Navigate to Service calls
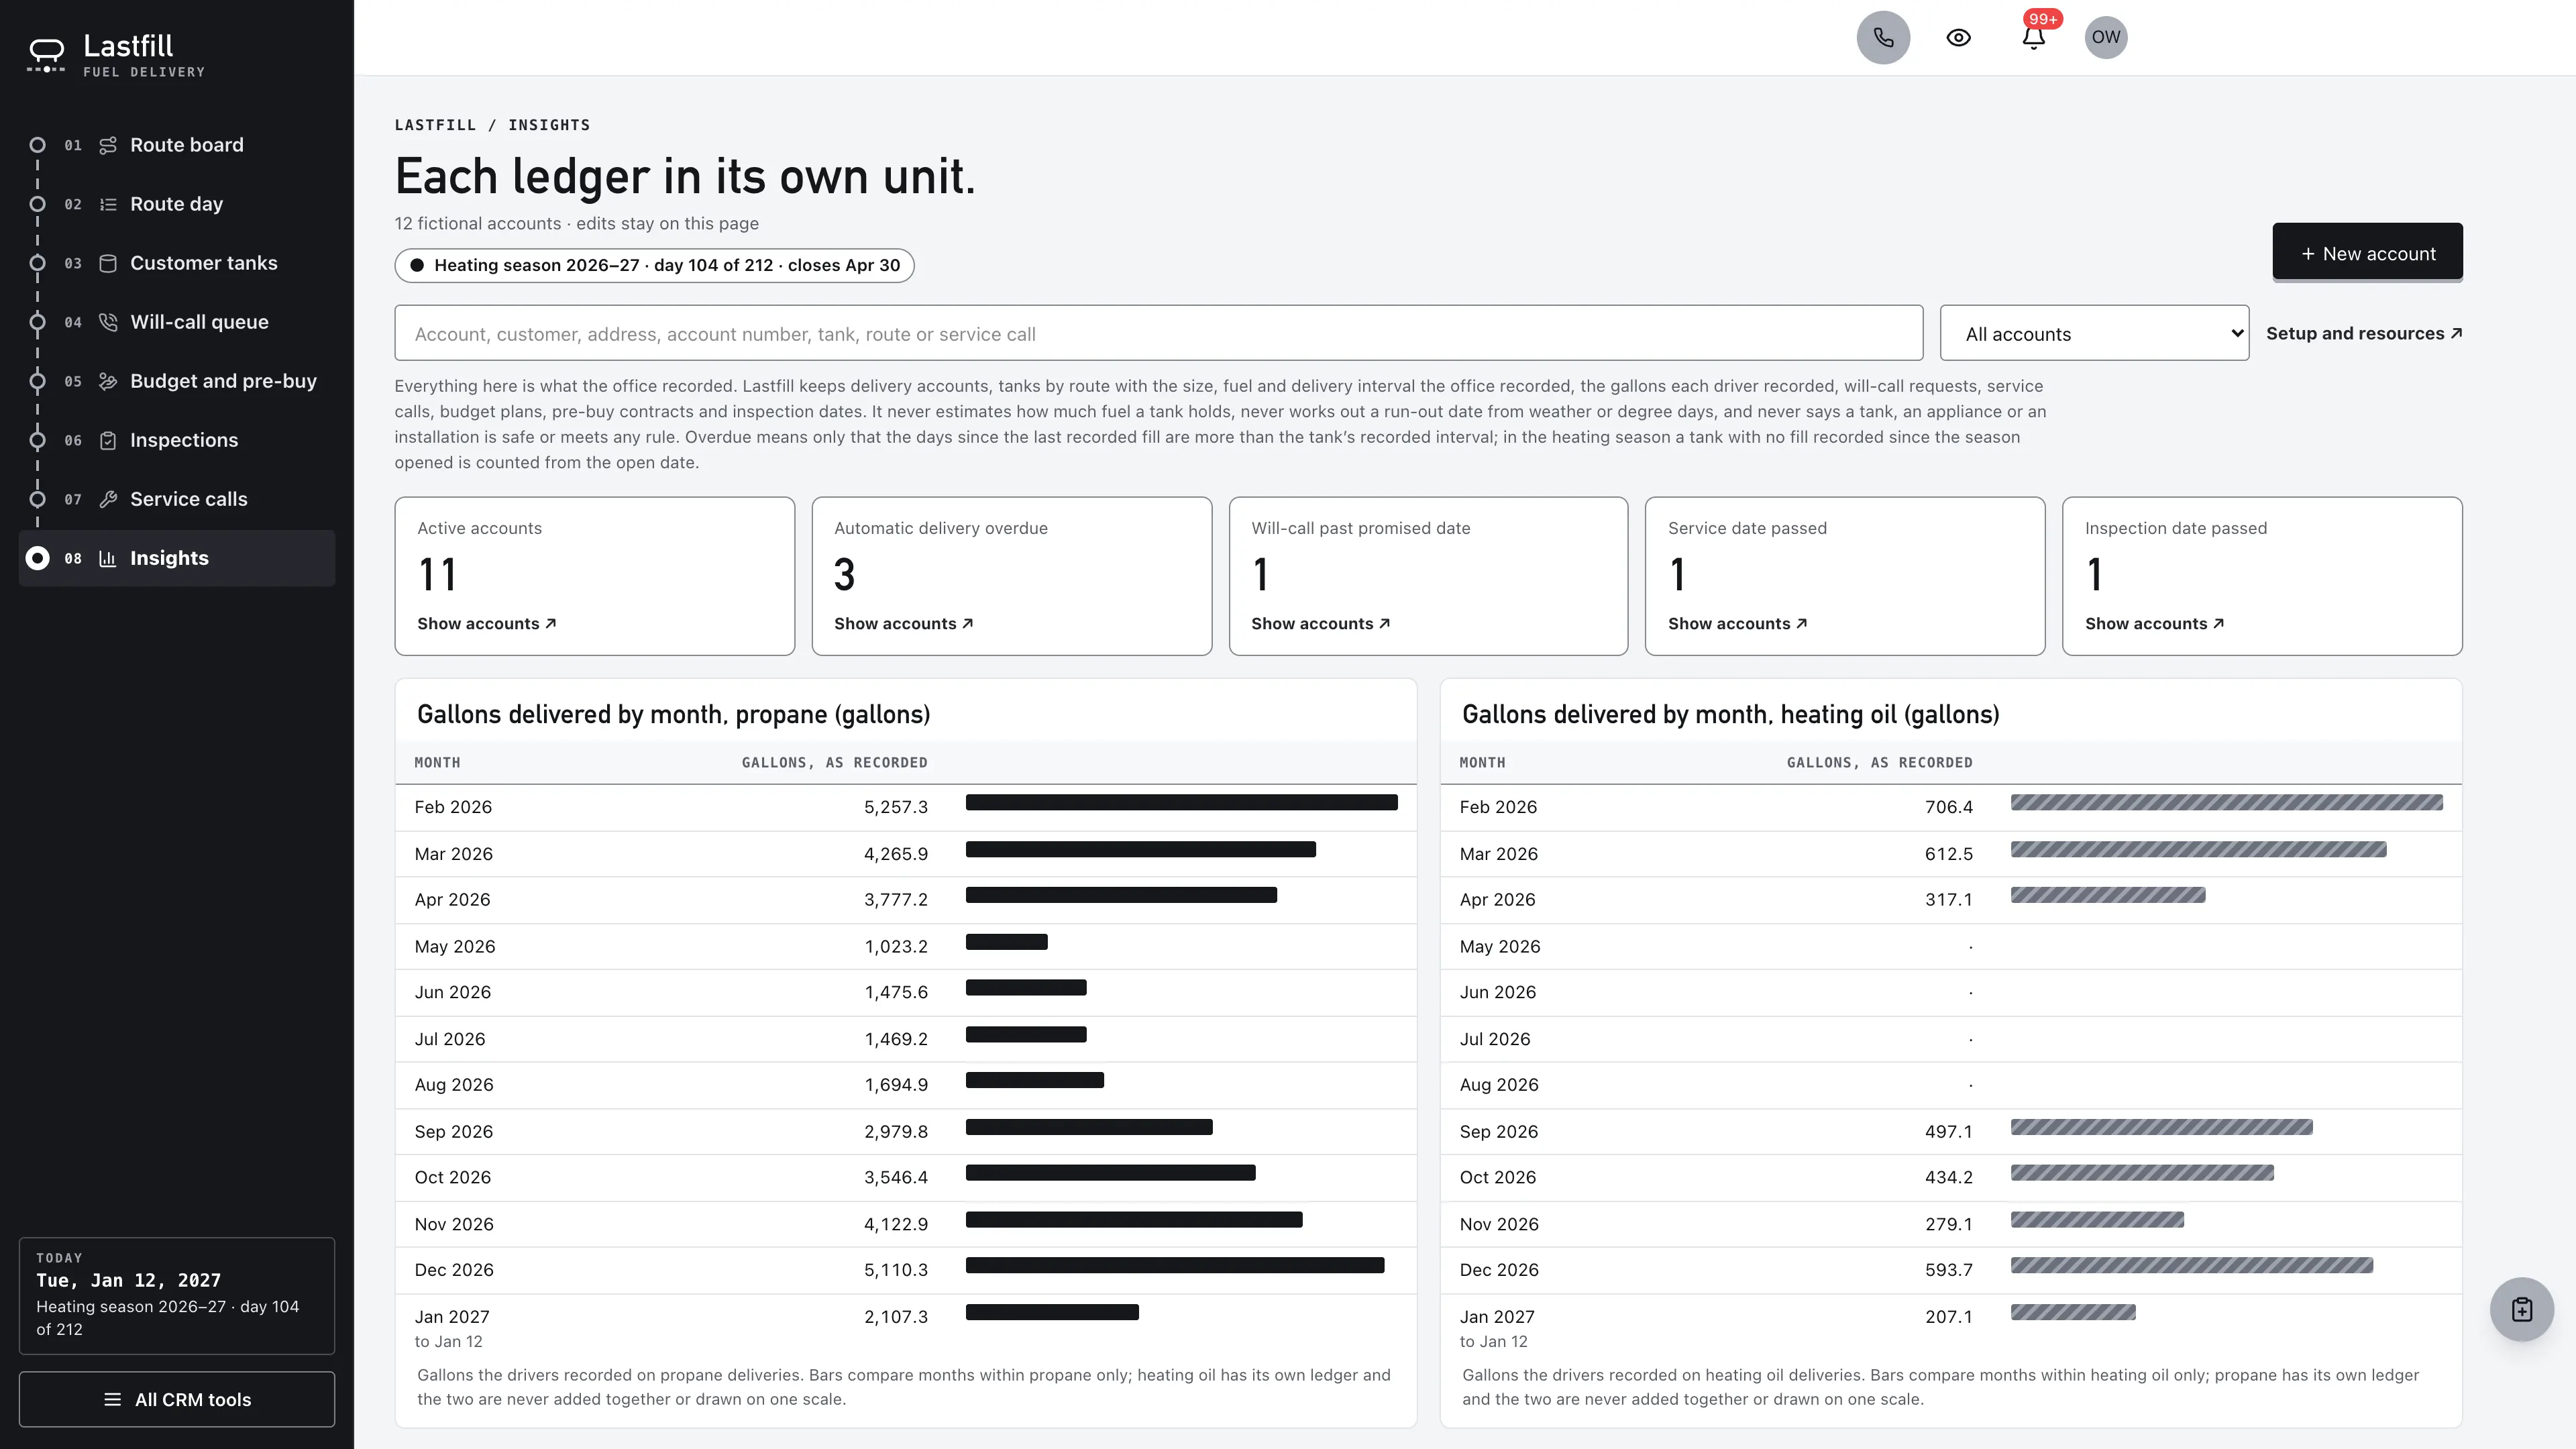The width and height of the screenshot is (2576, 1449). click(x=177, y=499)
